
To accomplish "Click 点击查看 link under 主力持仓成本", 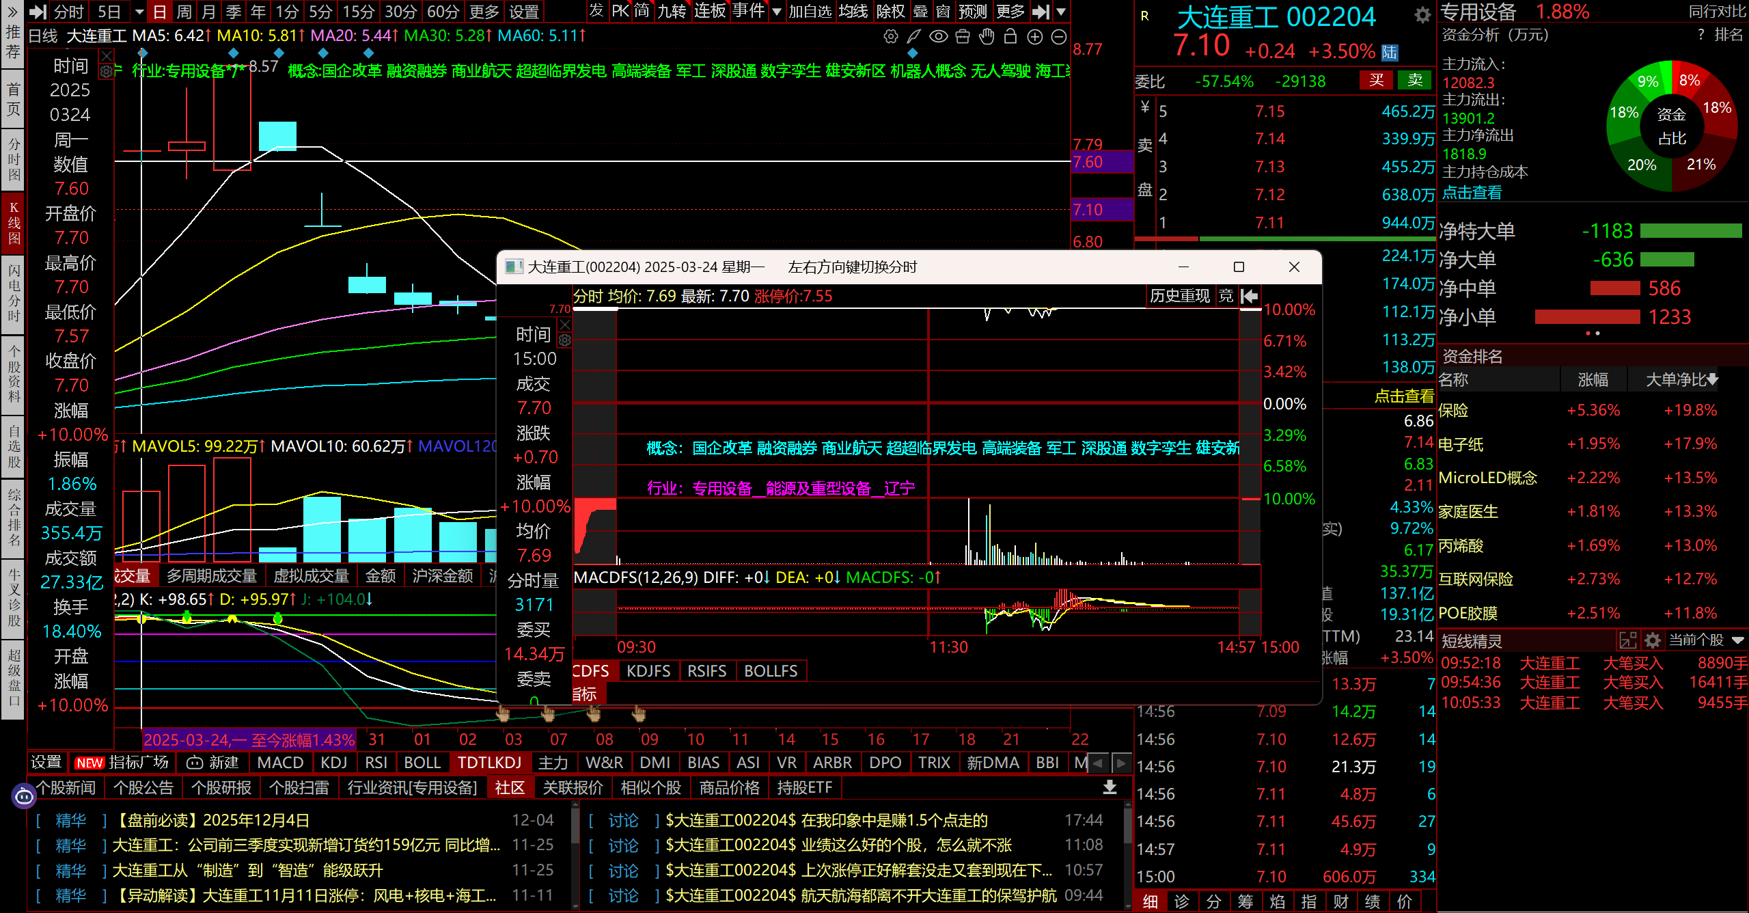I will click(x=1472, y=193).
